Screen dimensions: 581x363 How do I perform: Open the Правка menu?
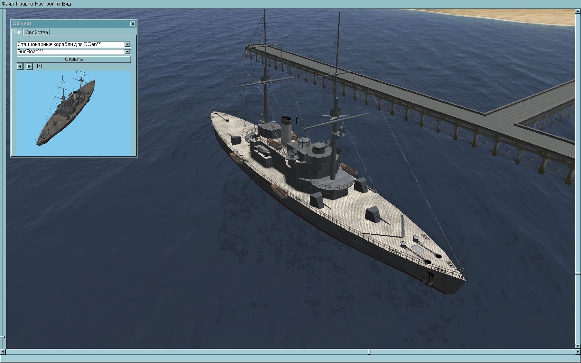point(25,4)
